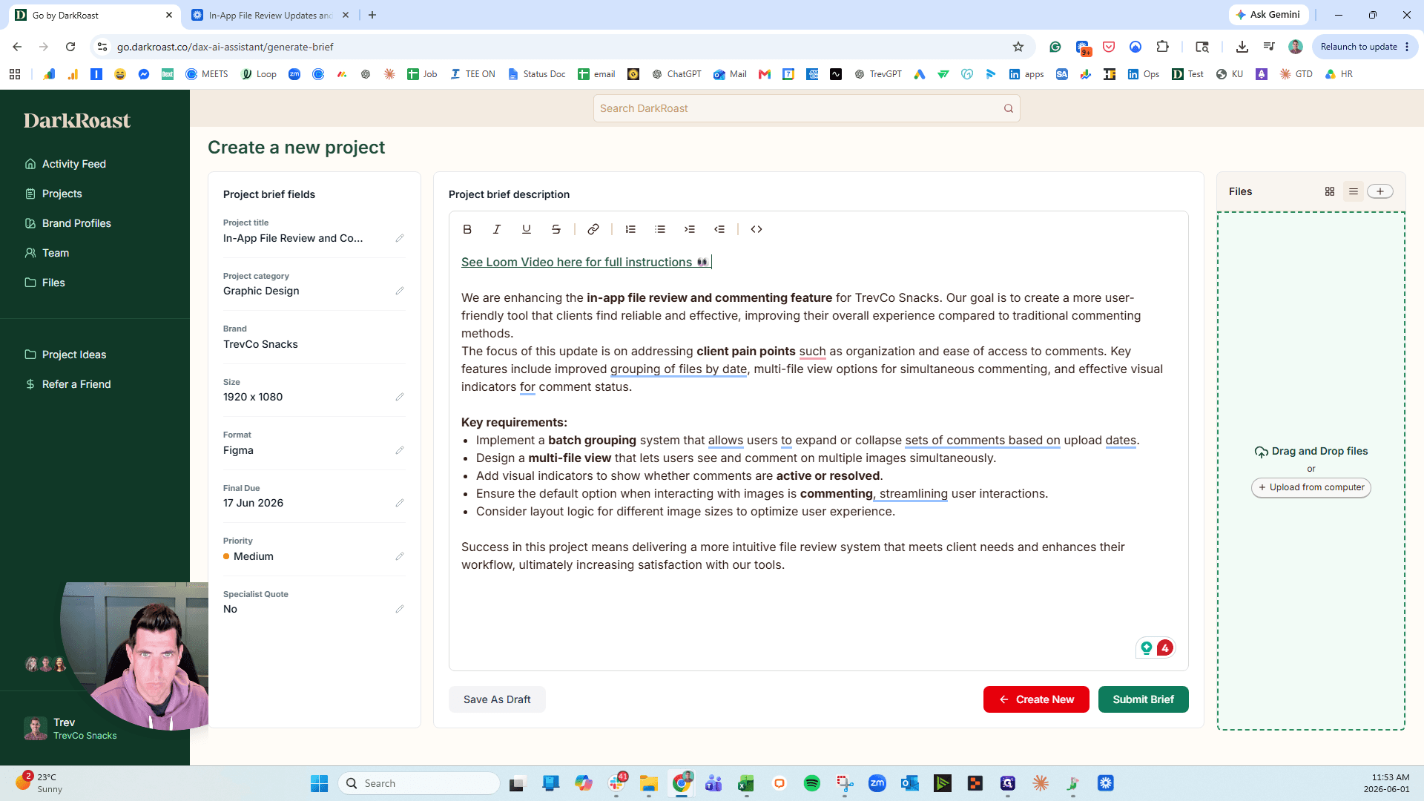
Task: Switch Files panel to grid view
Action: pyautogui.click(x=1330, y=191)
